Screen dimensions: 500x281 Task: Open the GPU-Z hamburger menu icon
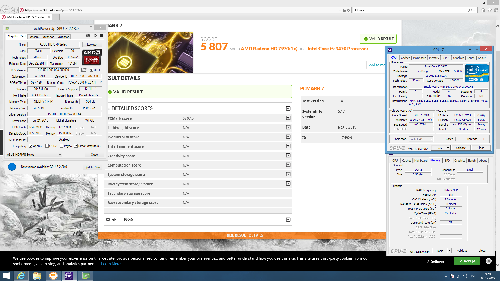point(102,36)
